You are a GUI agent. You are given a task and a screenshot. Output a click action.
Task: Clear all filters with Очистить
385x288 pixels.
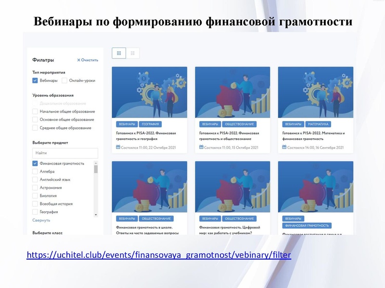[90, 59]
